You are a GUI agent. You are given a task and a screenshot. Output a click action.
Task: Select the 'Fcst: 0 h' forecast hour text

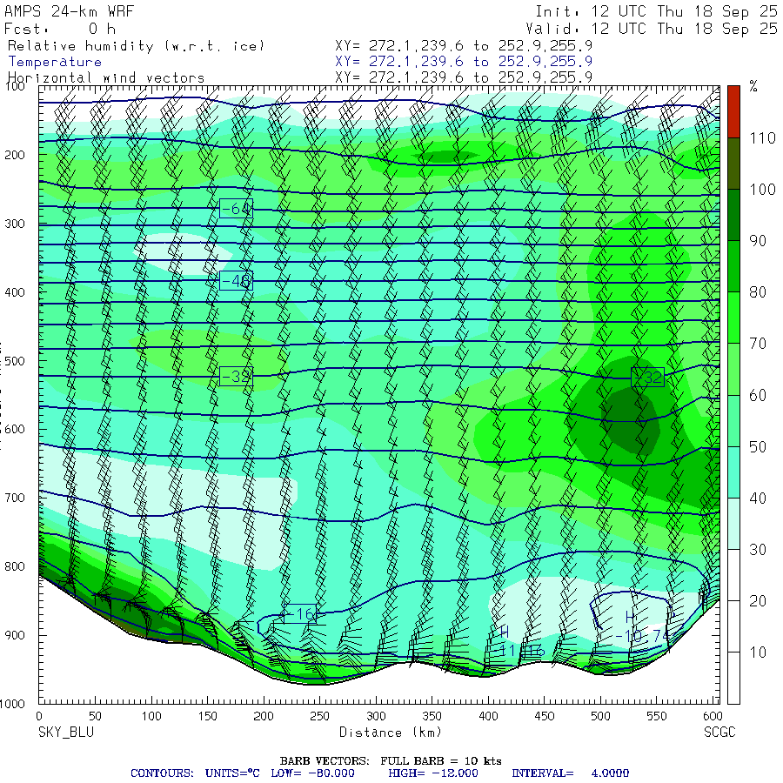(60, 29)
